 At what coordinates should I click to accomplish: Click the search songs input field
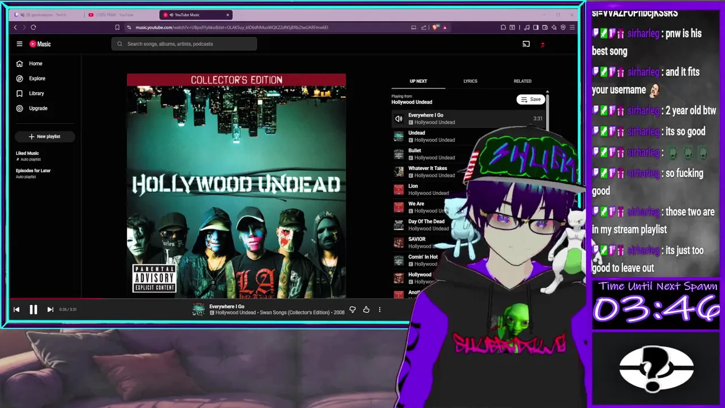[184, 44]
